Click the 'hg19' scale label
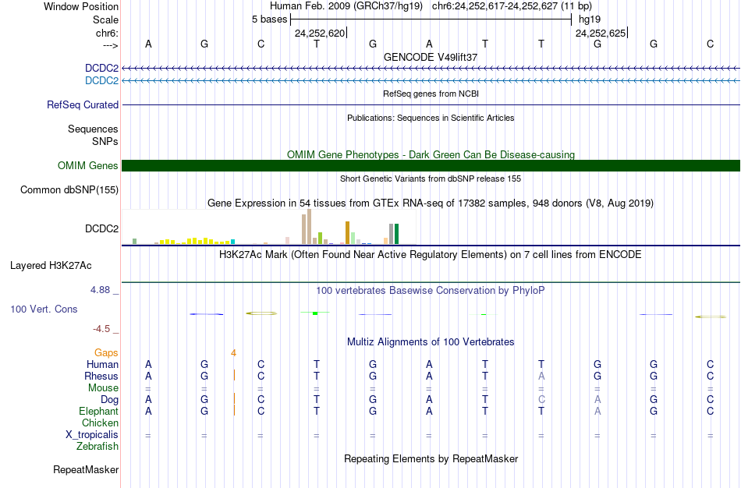Screen dimensions: 741x488 click(590, 19)
